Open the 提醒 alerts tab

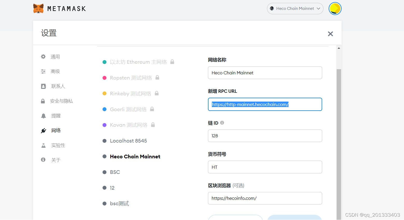click(x=56, y=116)
